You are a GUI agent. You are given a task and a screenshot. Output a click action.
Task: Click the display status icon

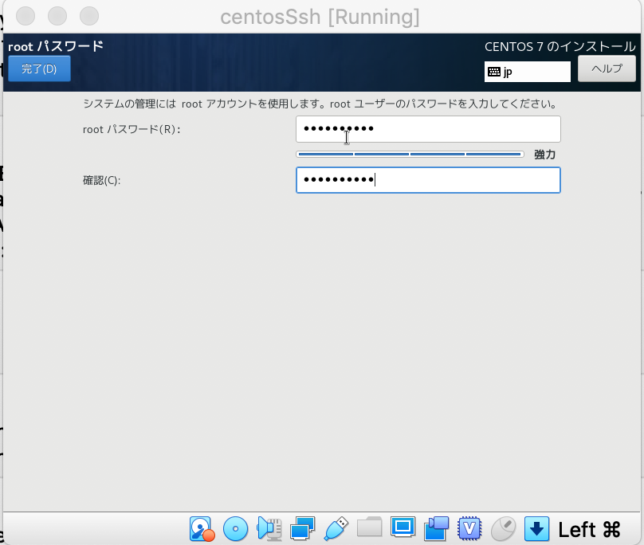[x=402, y=528]
